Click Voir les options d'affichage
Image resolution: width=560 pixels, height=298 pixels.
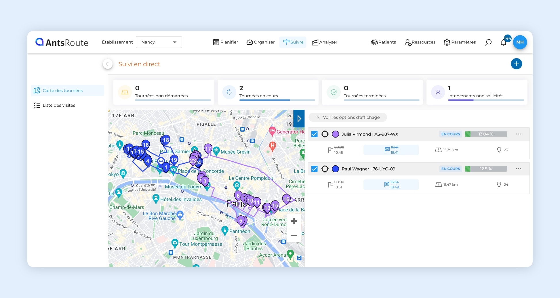[348, 117]
